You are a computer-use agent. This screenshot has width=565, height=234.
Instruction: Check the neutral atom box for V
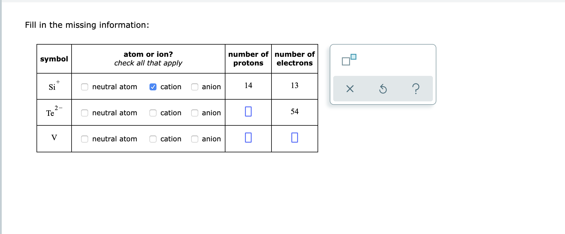point(84,139)
